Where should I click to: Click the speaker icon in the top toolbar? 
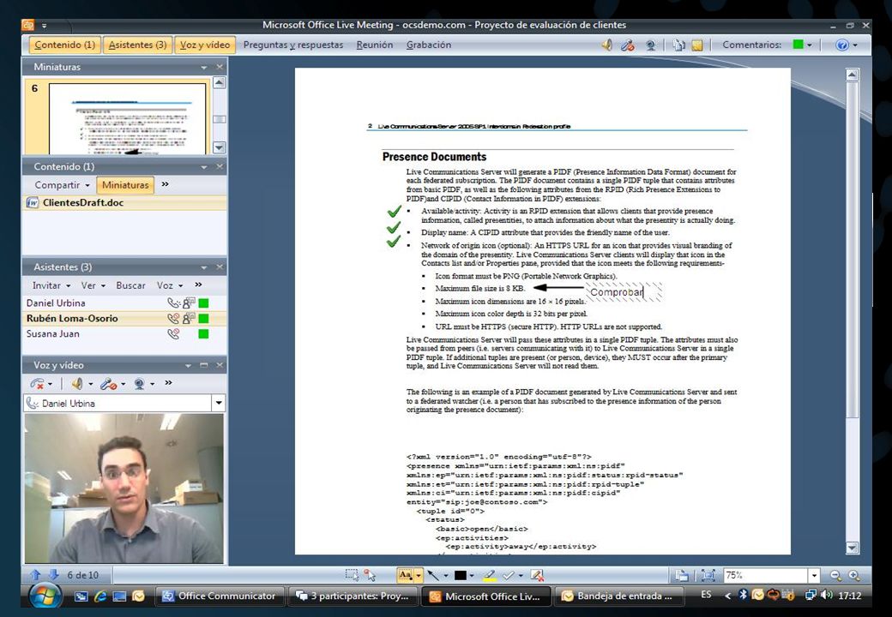[x=607, y=45]
